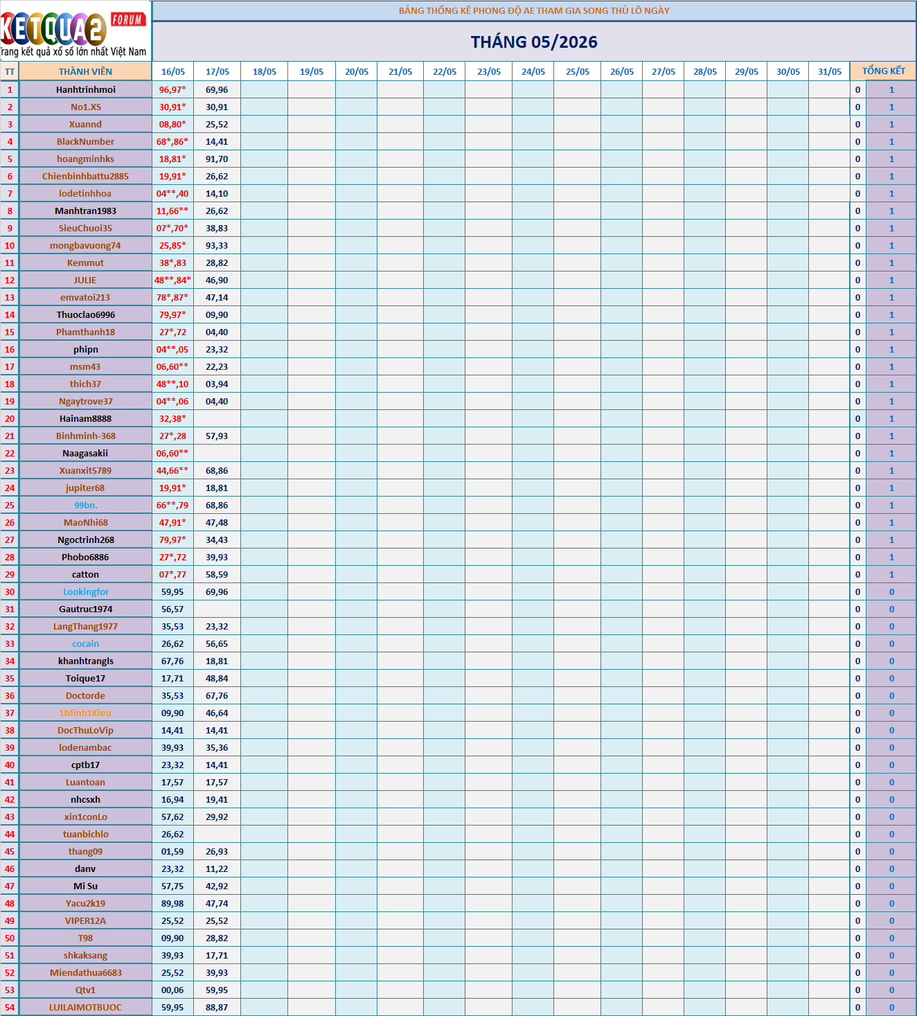The width and height of the screenshot is (917, 1016).
Task: Select the THÀNH VIÊN column header
Action: click(85, 71)
